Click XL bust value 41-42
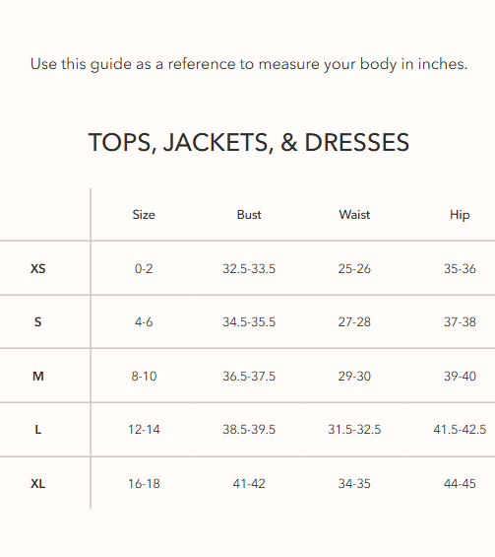Screen dimensions: 495x557 coord(249,483)
